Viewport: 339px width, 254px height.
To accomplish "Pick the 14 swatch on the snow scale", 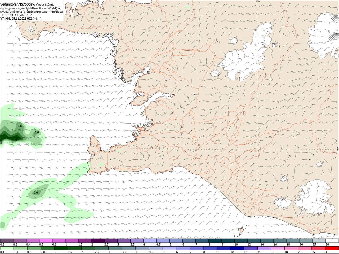I will tap(267, 241).
